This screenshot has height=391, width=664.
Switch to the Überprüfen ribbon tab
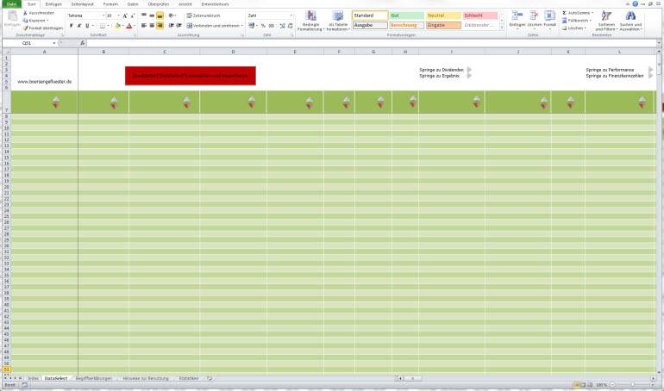pos(159,4)
